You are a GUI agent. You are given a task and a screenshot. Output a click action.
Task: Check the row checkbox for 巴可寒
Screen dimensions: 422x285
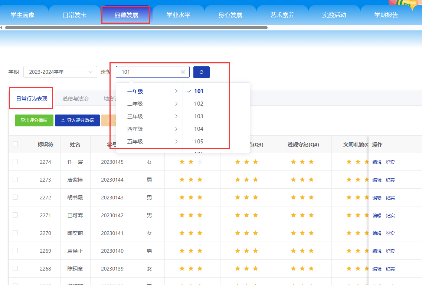coord(15,215)
